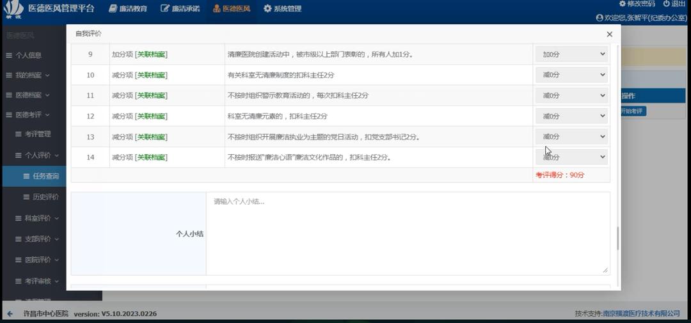Click the gear icon beside 系统管理
The width and height of the screenshot is (691, 323).
click(267, 8)
